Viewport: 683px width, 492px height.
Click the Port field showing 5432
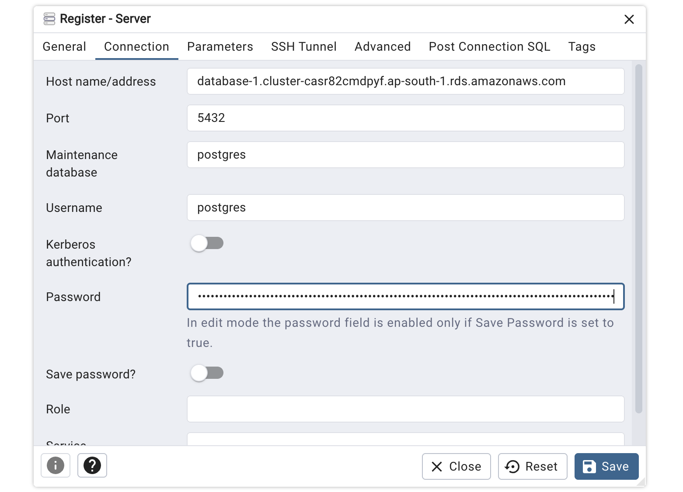coord(405,118)
